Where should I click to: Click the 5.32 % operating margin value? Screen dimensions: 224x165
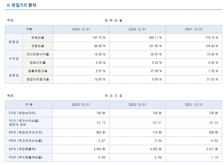157,63
